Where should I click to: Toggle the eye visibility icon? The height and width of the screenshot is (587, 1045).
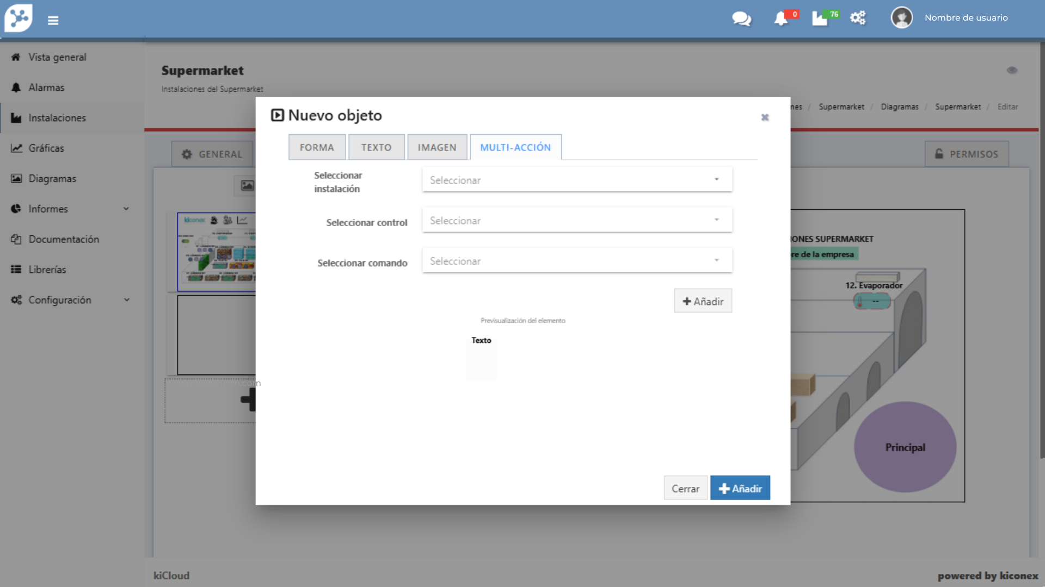[1012, 70]
